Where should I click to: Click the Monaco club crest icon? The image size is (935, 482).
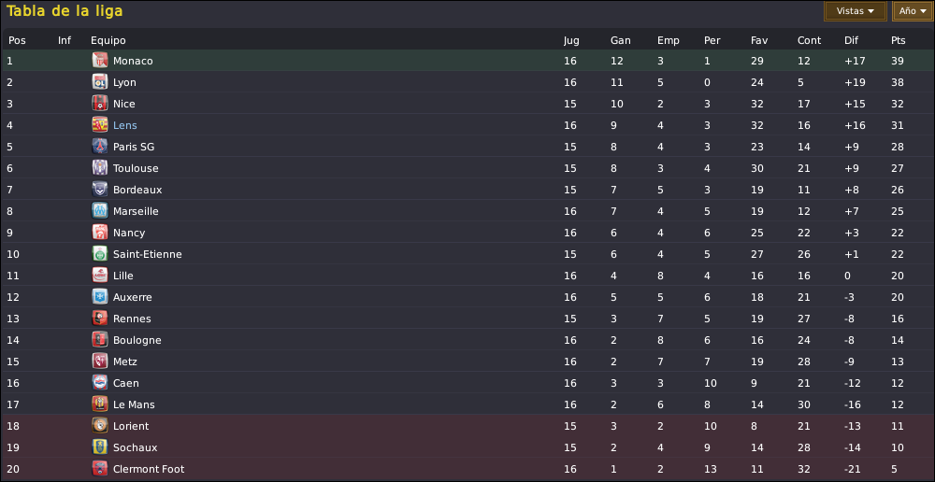coord(100,61)
